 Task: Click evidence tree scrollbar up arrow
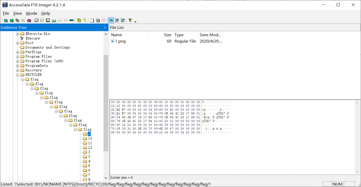106,34
